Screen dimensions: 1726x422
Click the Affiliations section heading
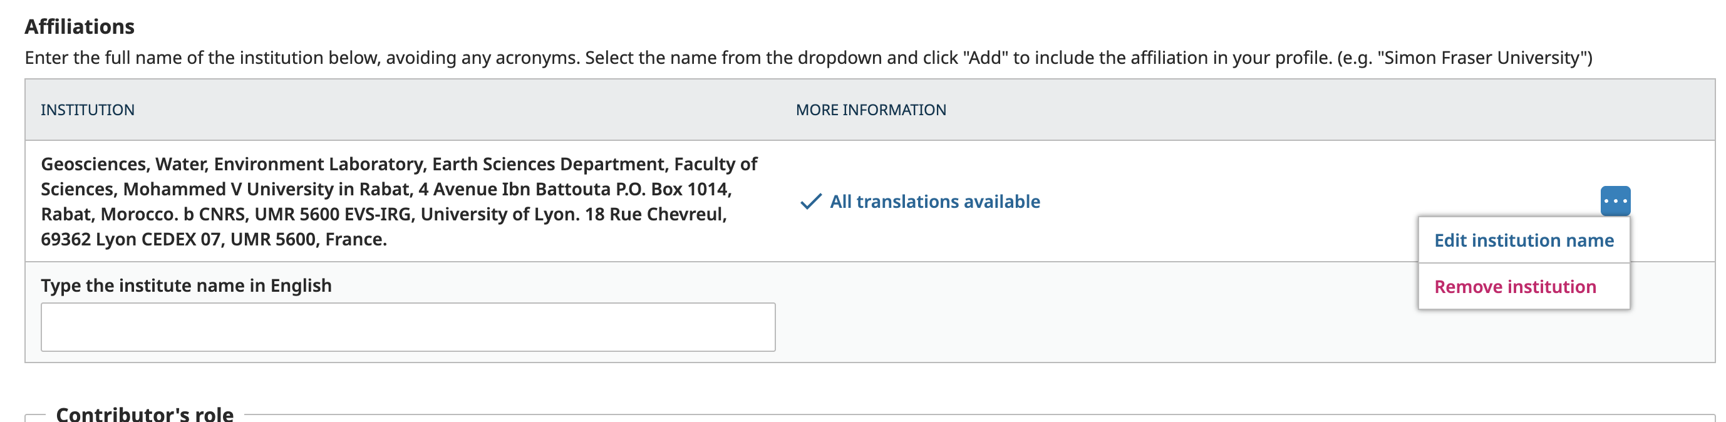80,27
